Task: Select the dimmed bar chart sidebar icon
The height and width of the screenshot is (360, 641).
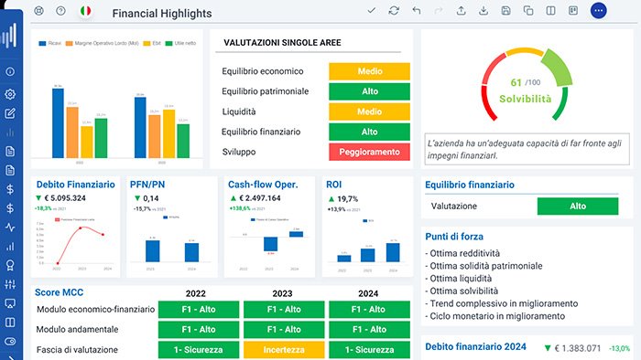Action: (10, 132)
